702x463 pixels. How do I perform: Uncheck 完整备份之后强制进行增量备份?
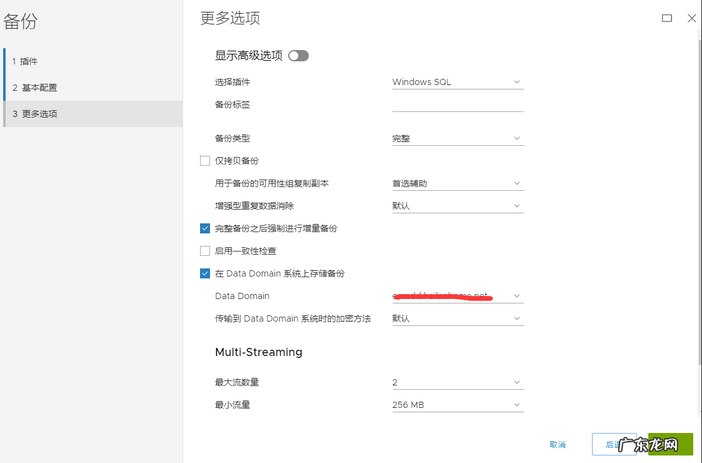205,228
